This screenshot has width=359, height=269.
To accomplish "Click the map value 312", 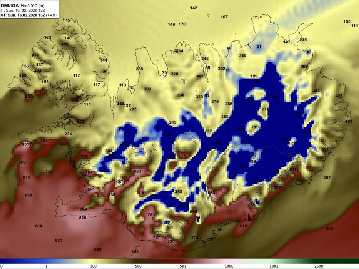I will 209,131.
